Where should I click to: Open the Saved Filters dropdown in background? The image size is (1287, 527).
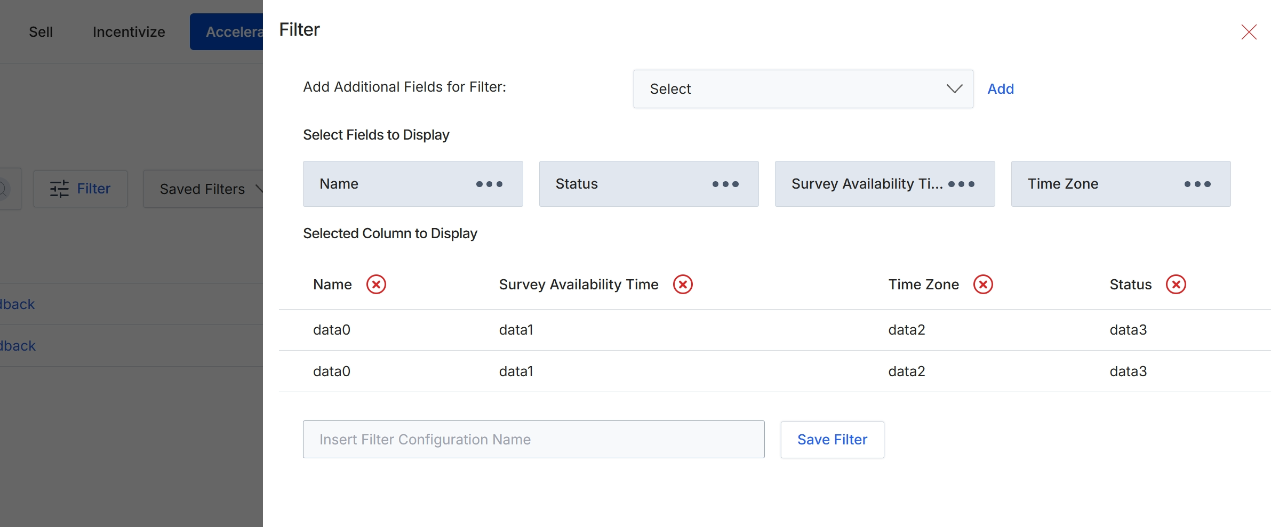coord(203,189)
